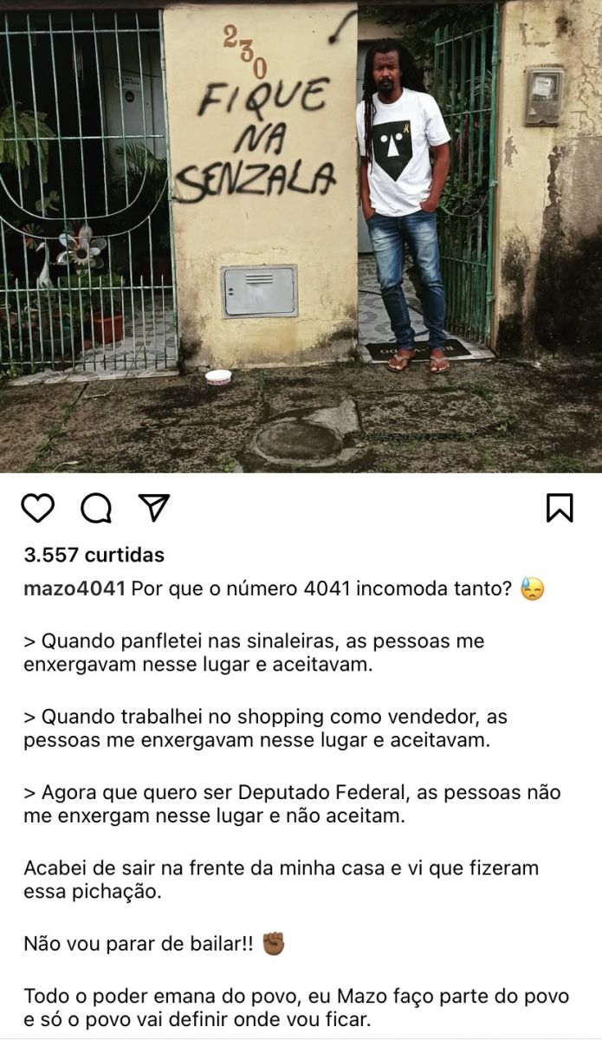Tap the caption text 'Não vou parar de bailar!!'
This screenshot has height=1040, width=602.
tap(139, 943)
